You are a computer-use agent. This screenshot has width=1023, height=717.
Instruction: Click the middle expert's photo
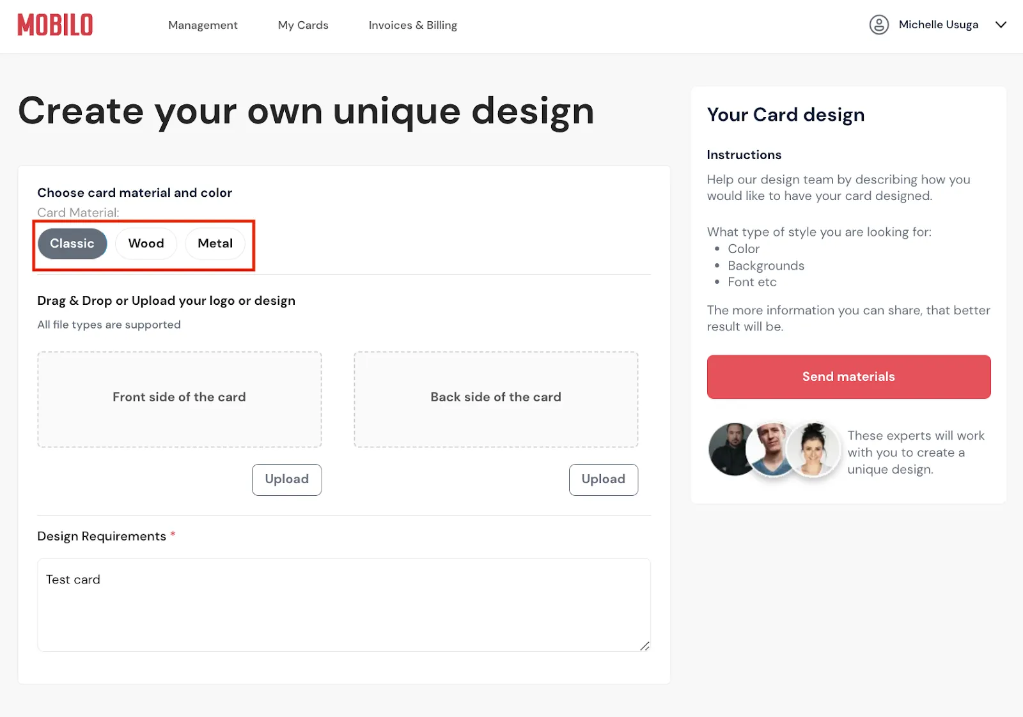(x=770, y=449)
